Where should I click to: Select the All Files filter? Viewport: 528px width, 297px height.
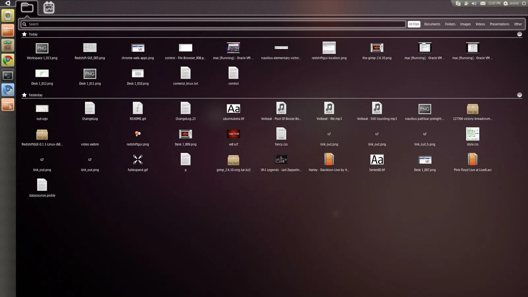(414, 24)
